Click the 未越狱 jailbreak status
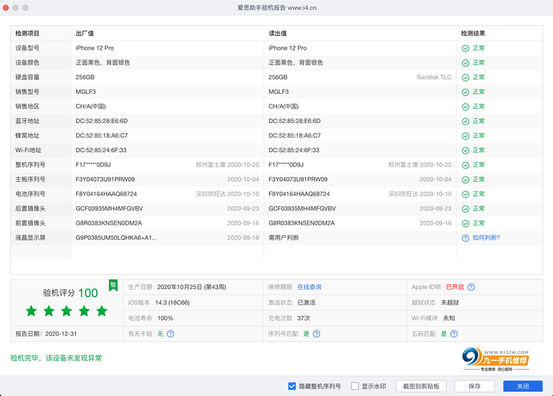 click(450, 303)
